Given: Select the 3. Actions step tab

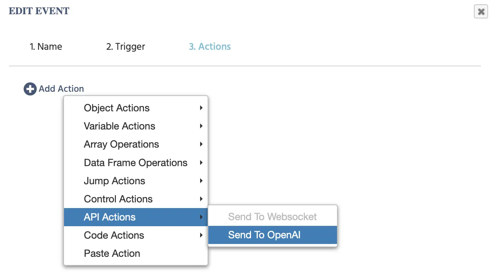Looking at the screenshot, I should 210,47.
